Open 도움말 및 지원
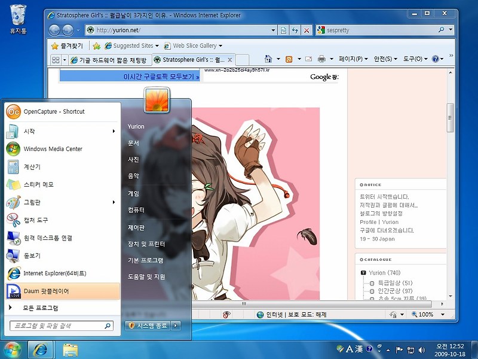478x359 pixels. pyautogui.click(x=146, y=277)
